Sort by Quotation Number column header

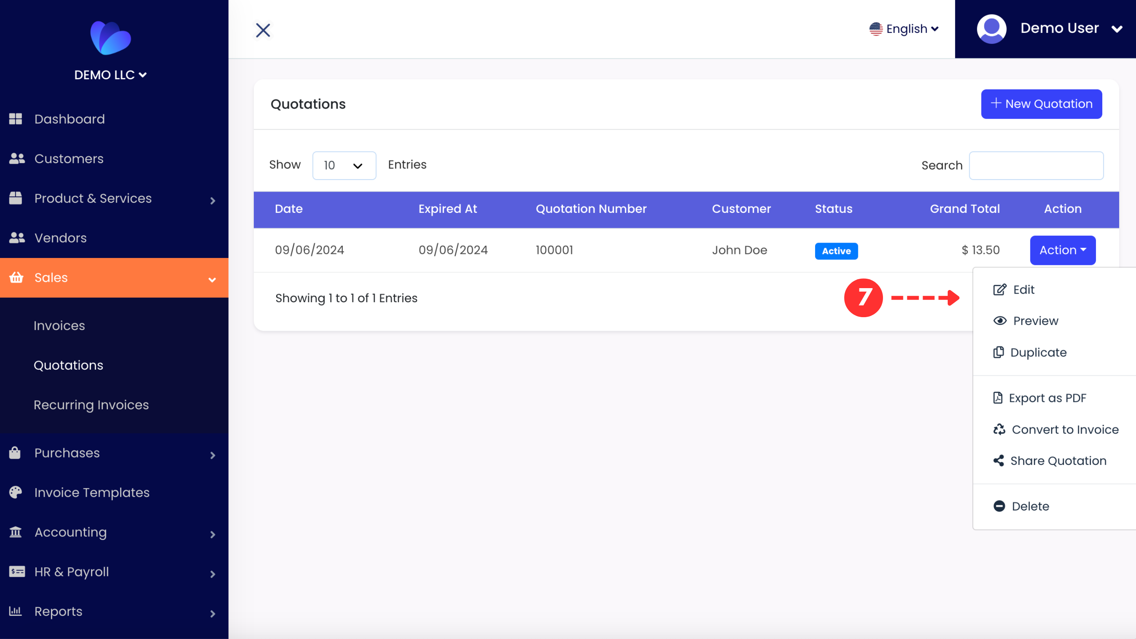click(x=591, y=209)
